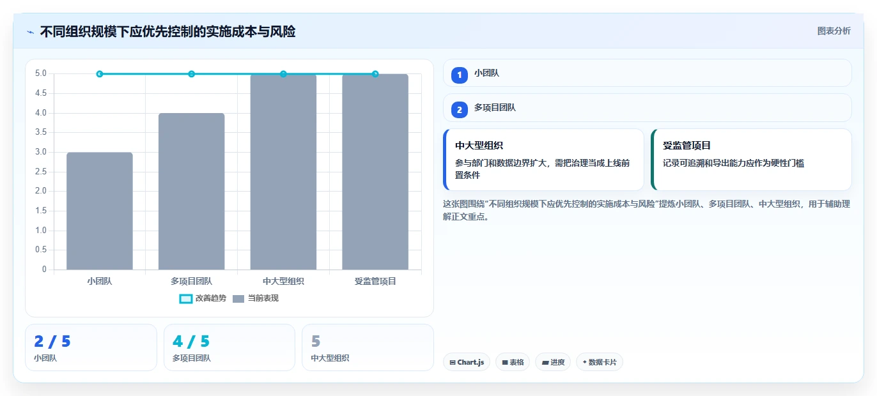Toggle the 改善趋势 legend item

pyautogui.click(x=203, y=298)
